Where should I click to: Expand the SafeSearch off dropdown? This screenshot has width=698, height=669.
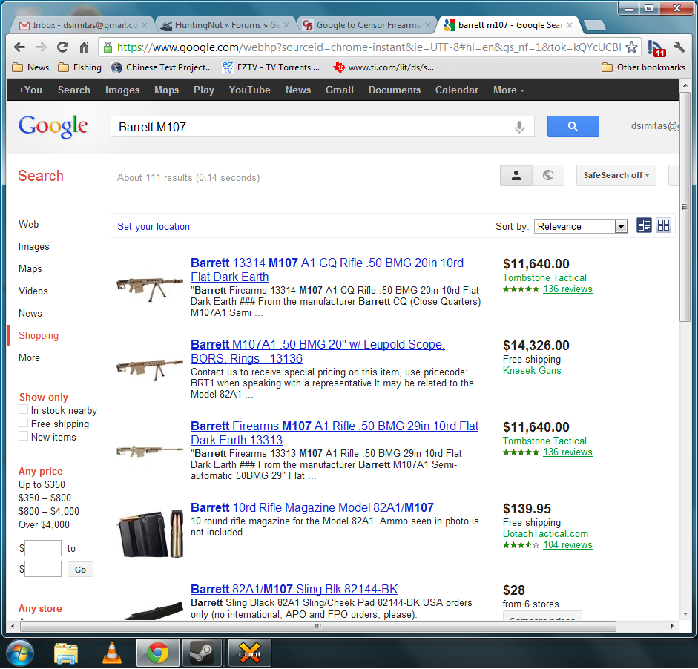(x=616, y=175)
